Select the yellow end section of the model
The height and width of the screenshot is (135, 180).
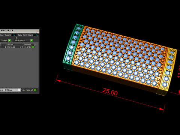coord(167,71)
